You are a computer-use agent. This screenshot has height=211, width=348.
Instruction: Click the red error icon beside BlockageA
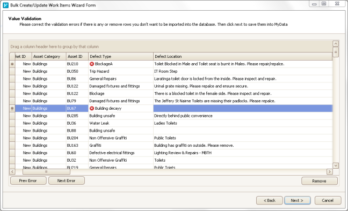tap(92, 64)
